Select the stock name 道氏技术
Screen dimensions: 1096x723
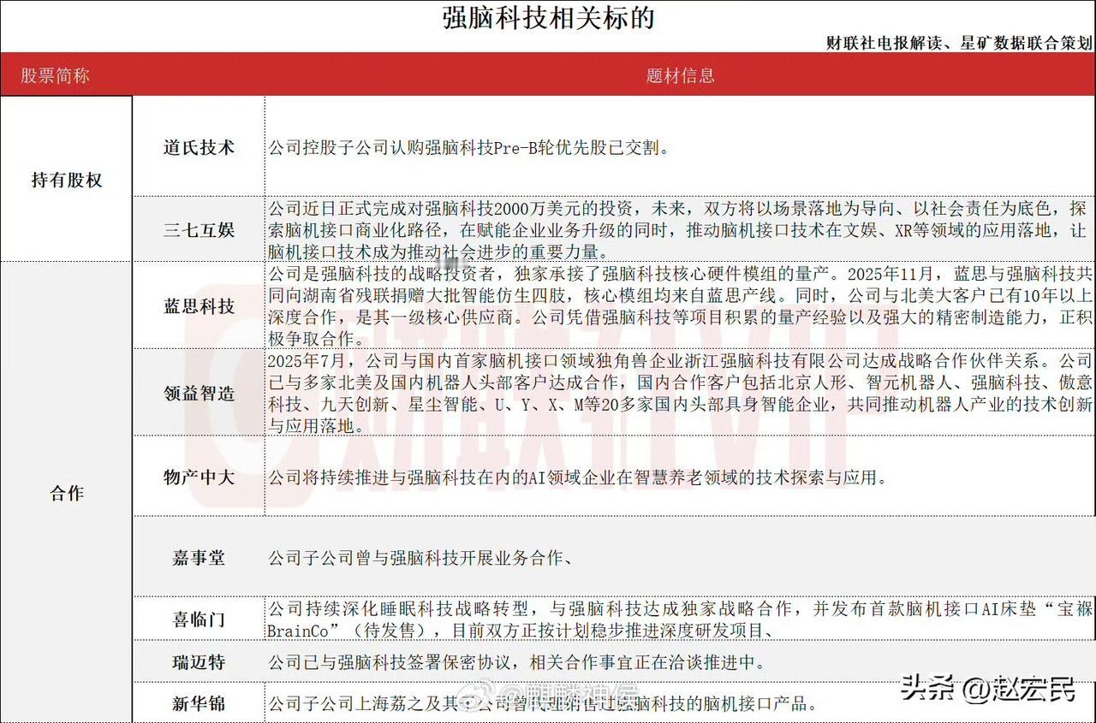[199, 146]
